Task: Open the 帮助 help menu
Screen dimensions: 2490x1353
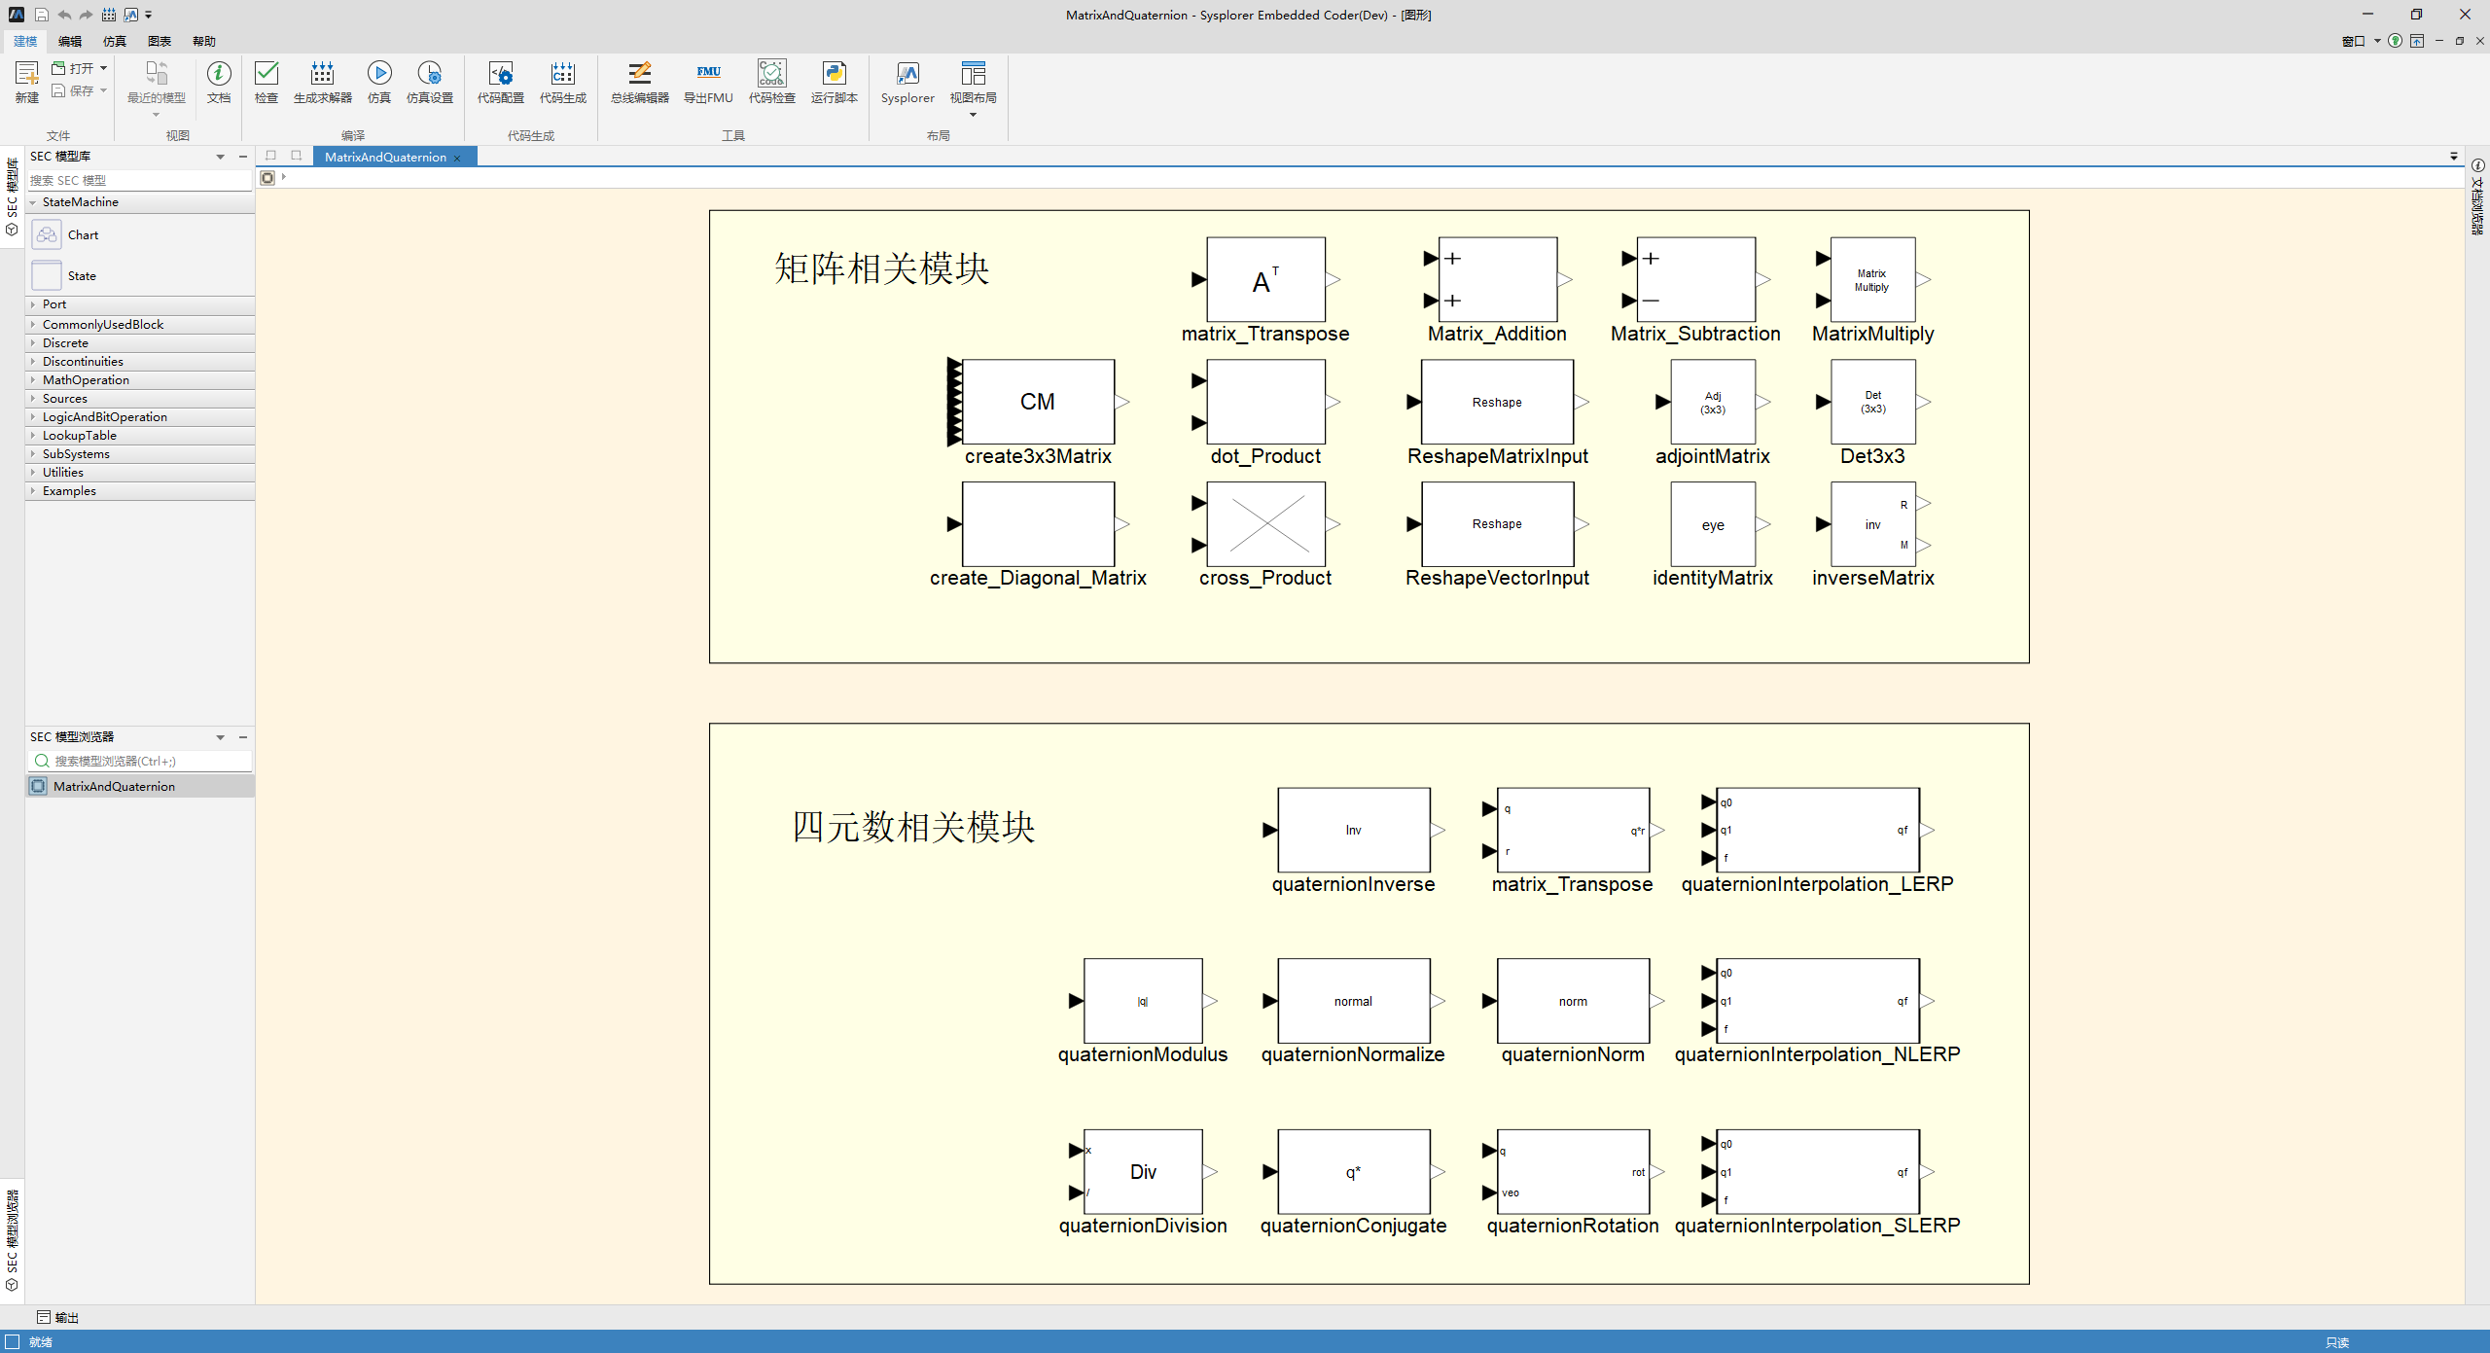Action: coord(203,41)
